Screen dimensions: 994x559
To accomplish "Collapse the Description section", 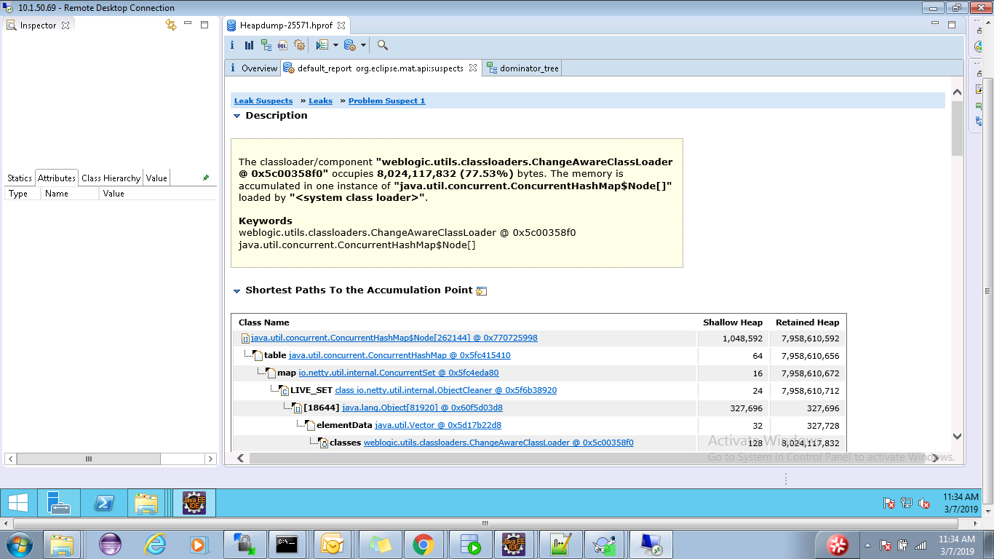I will pos(236,115).
